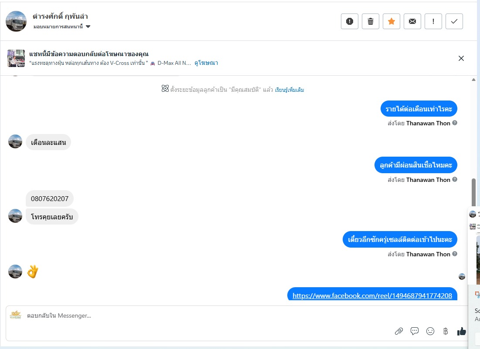Screen dimensions: 480x349
Task: Delete conversation with trash icon
Action: pyautogui.click(x=371, y=21)
